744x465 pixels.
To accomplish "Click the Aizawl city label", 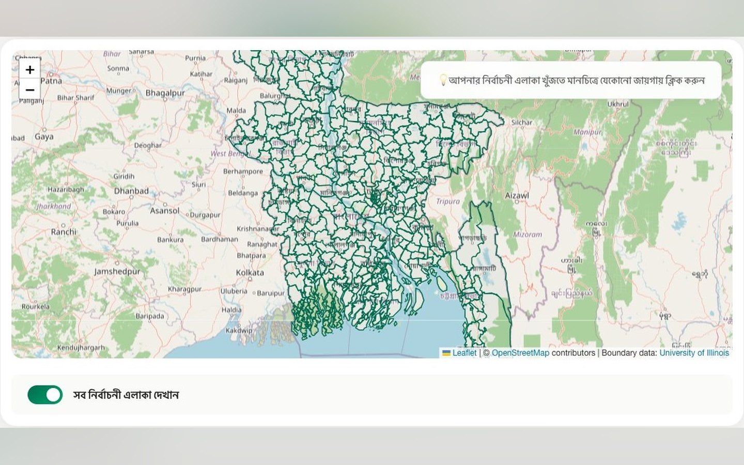I will tap(517, 196).
